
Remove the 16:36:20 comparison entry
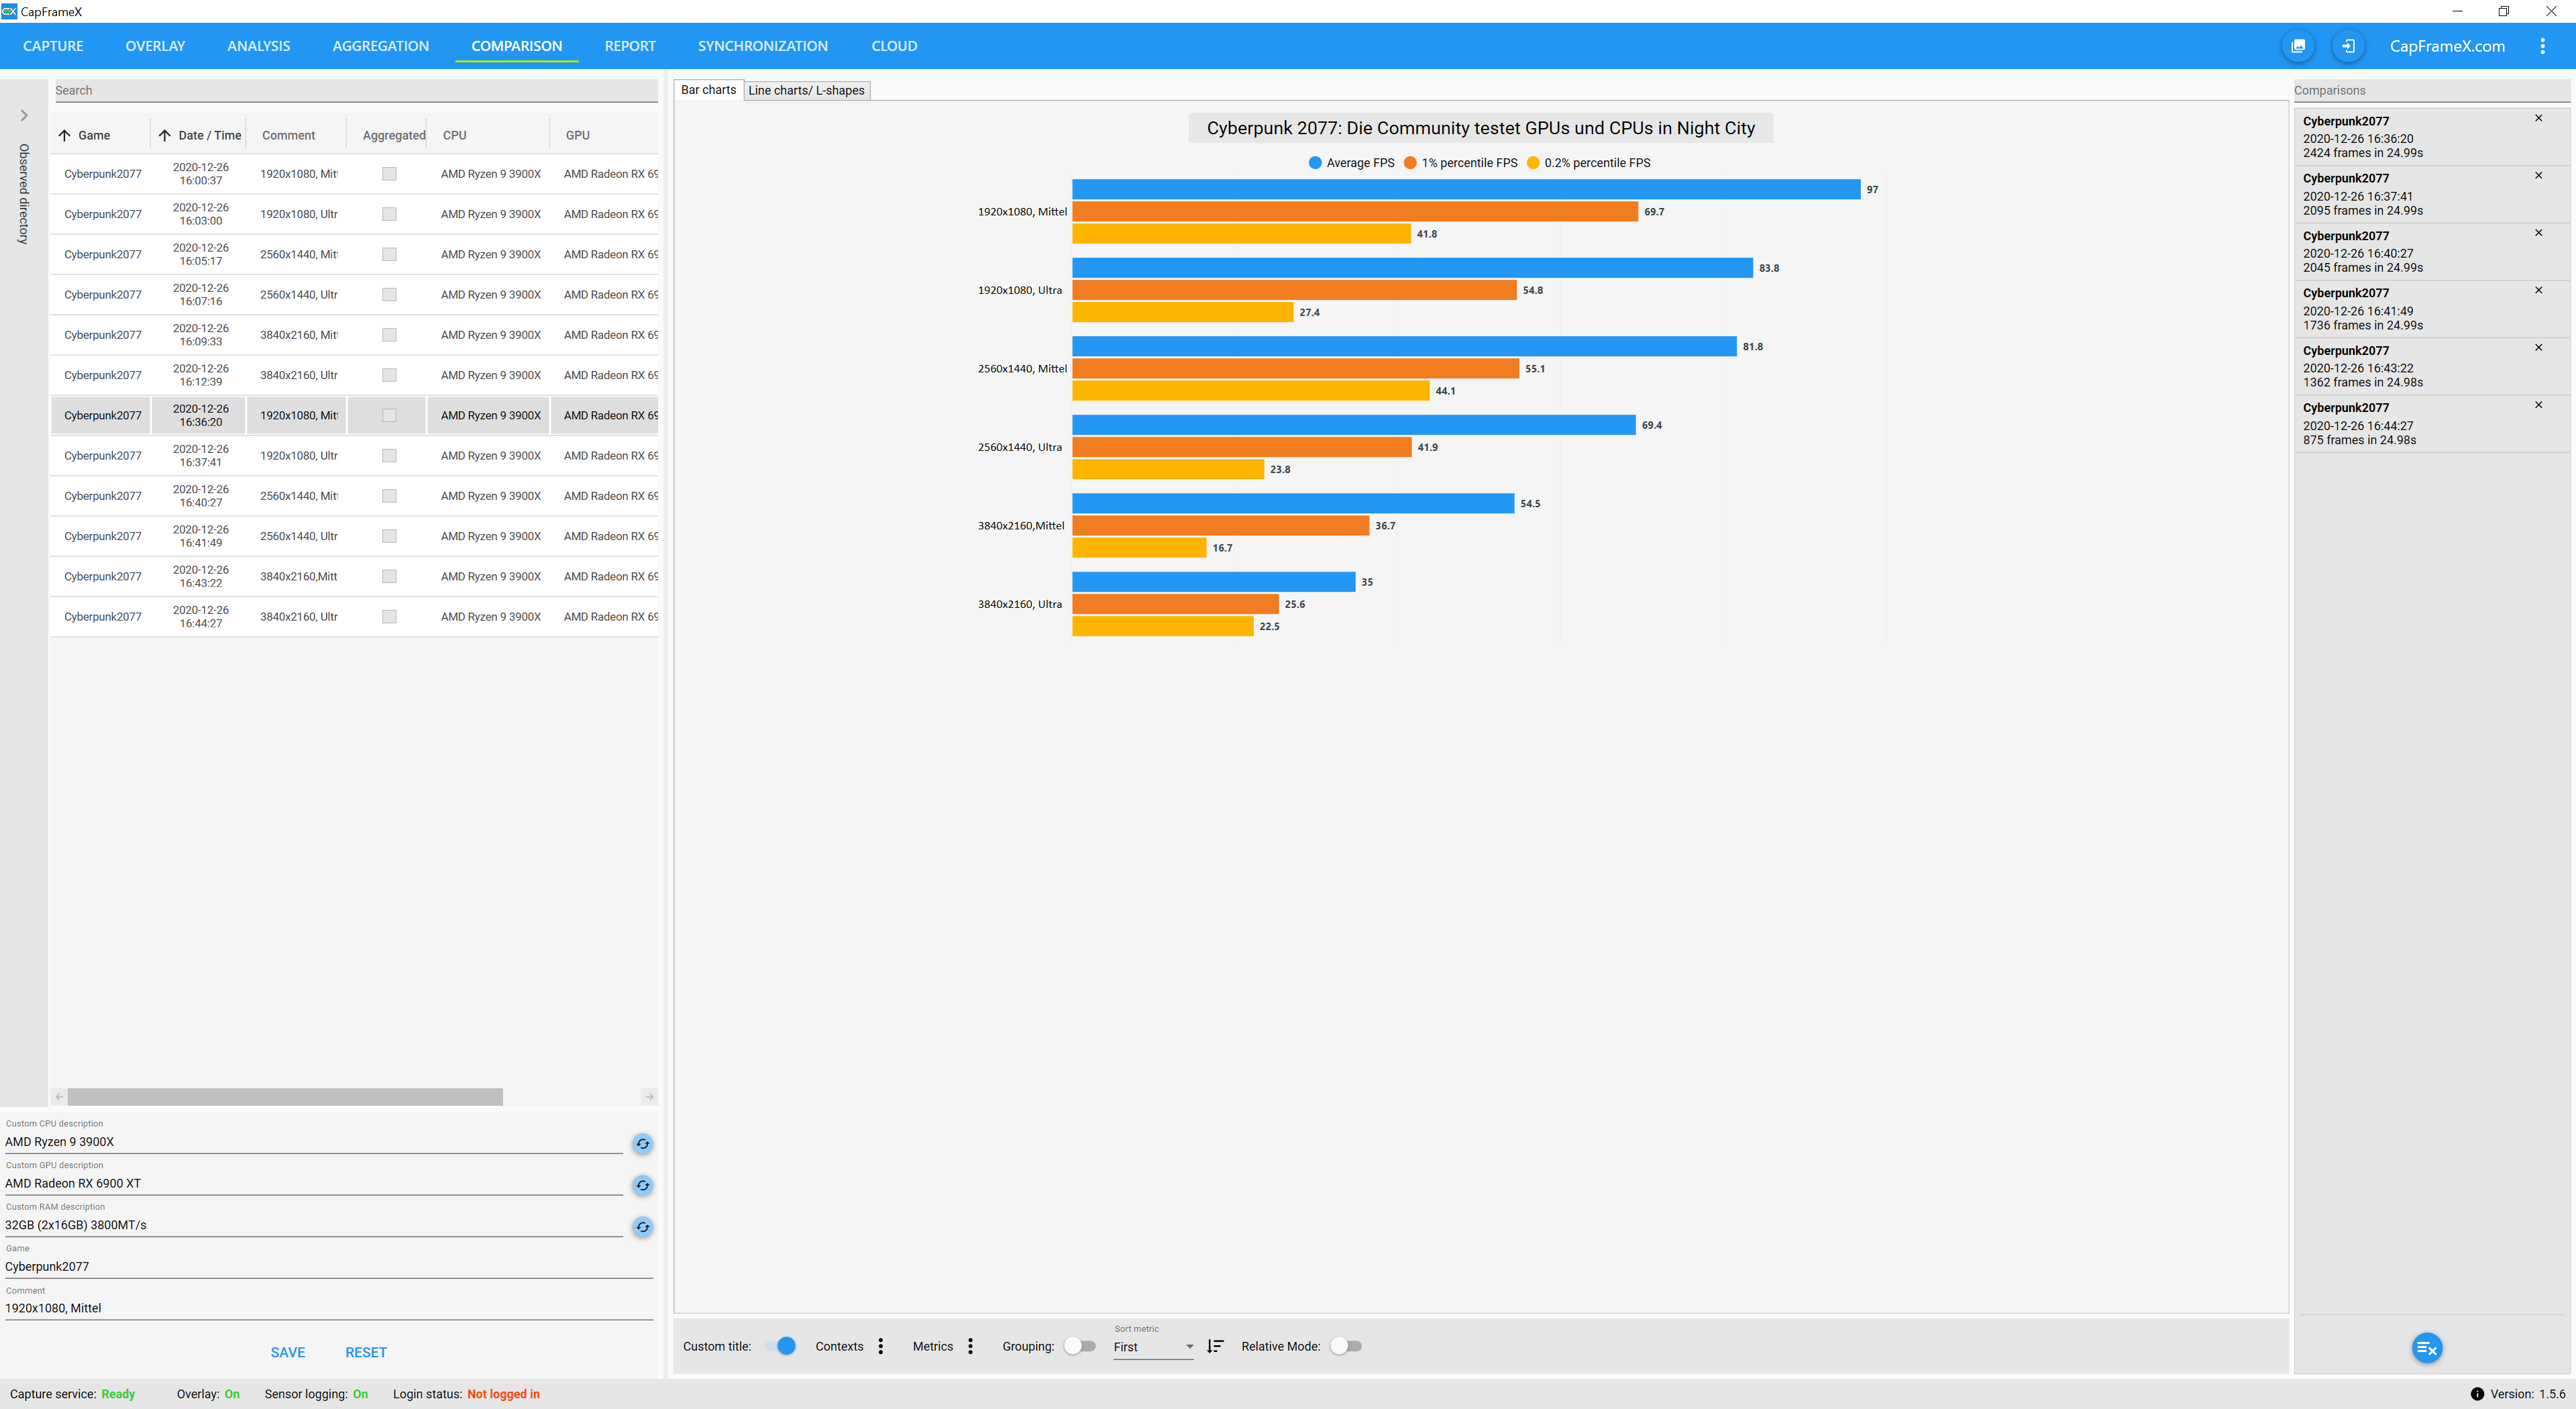tap(2538, 118)
